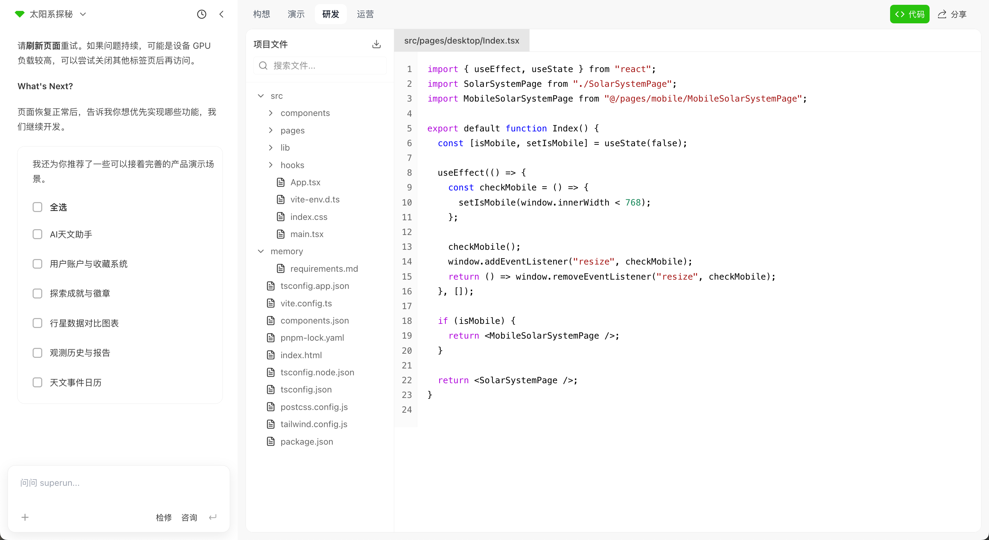989x540 pixels.
Task: Collapse the chat panel with back arrow
Action: [x=222, y=14]
